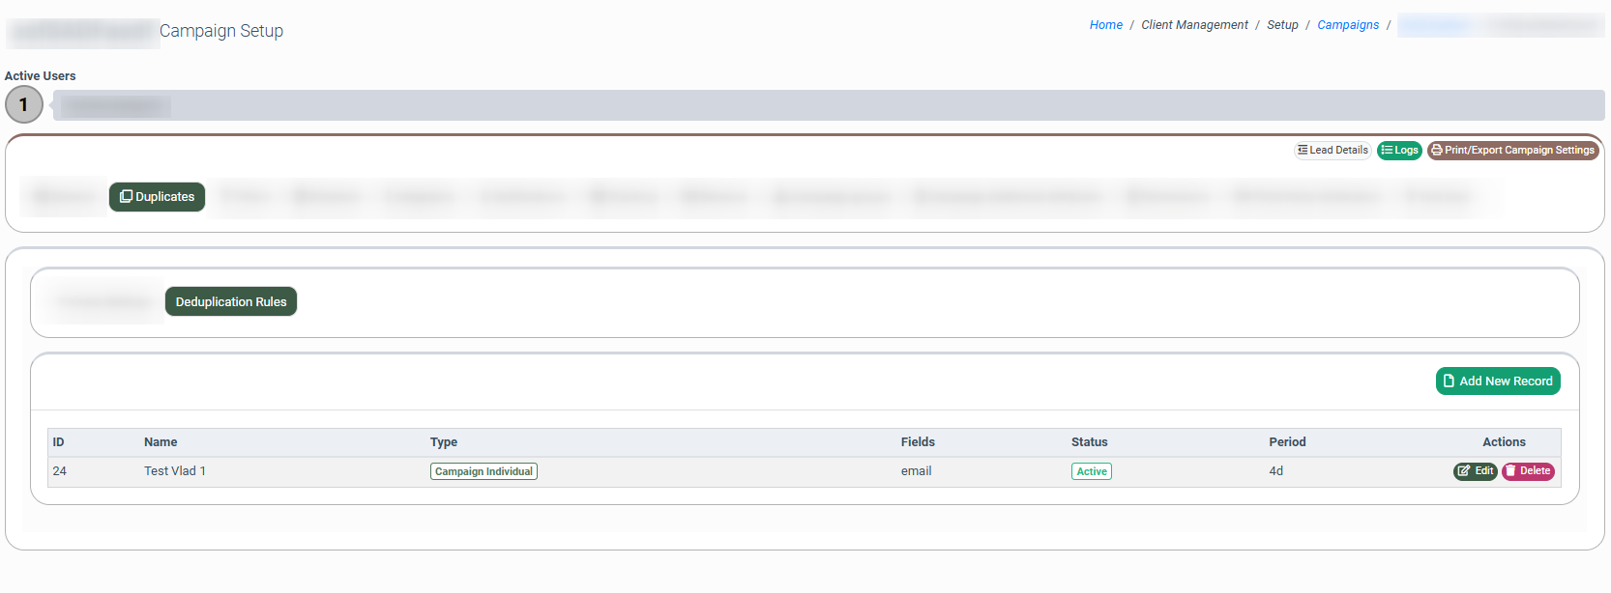Click the Status column header

pos(1089,442)
